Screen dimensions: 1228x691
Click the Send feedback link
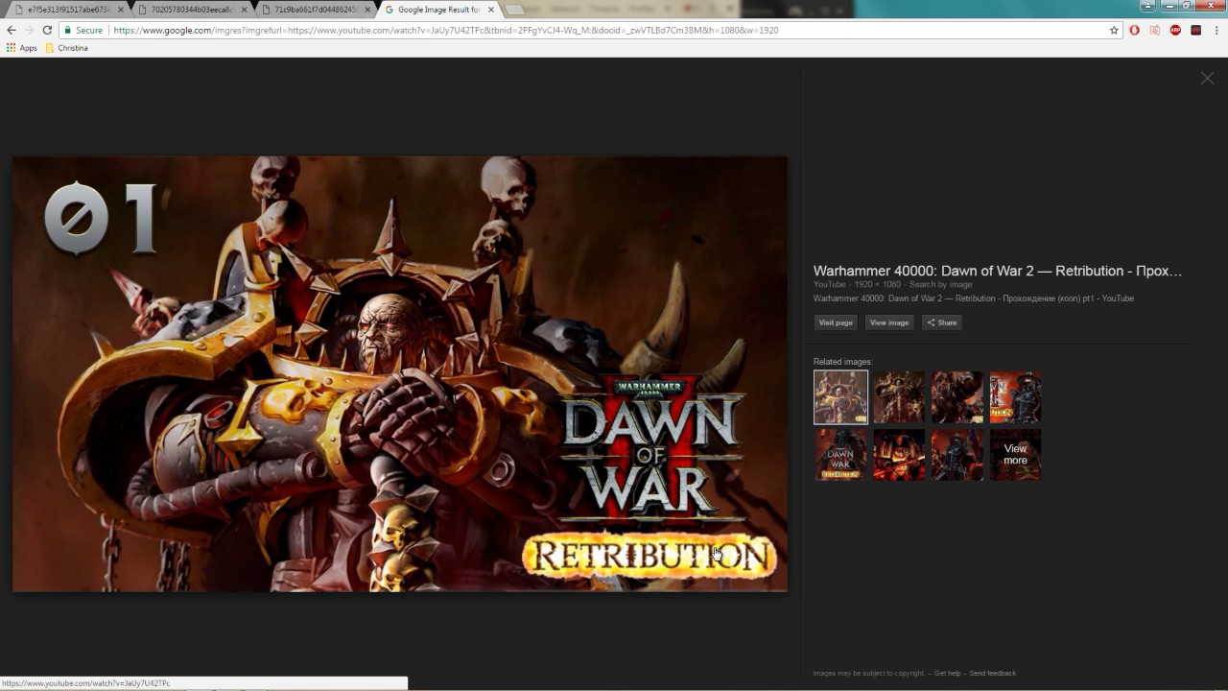pyautogui.click(x=992, y=673)
